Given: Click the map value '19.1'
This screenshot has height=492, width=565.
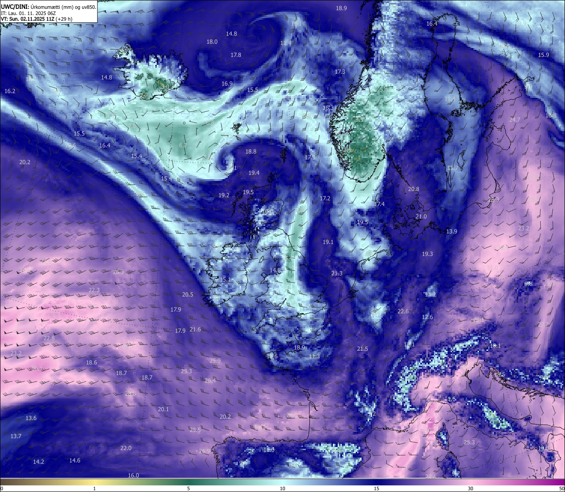Looking at the screenshot, I should [x=328, y=242].
